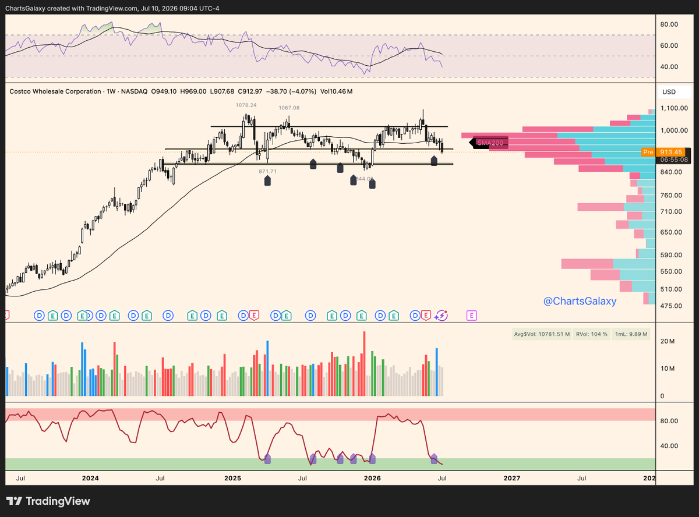The height and width of the screenshot is (517, 699).
Task: Select the upper horizontal resistance line
Action: pyautogui.click(x=330, y=126)
